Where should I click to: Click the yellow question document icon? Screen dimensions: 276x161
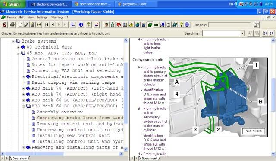(181, 25)
